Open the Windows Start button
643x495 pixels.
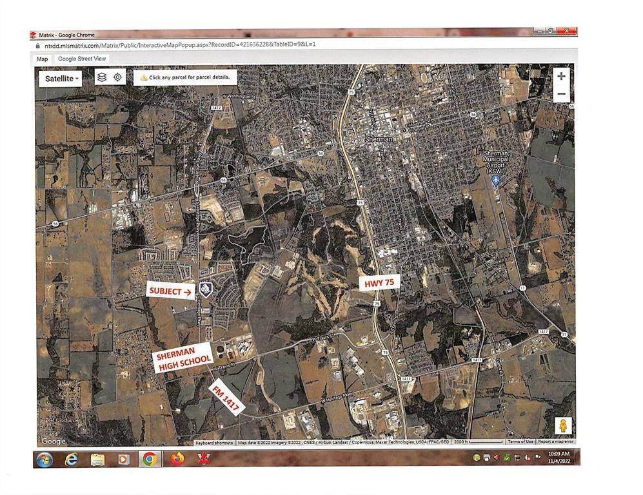pos(45,460)
